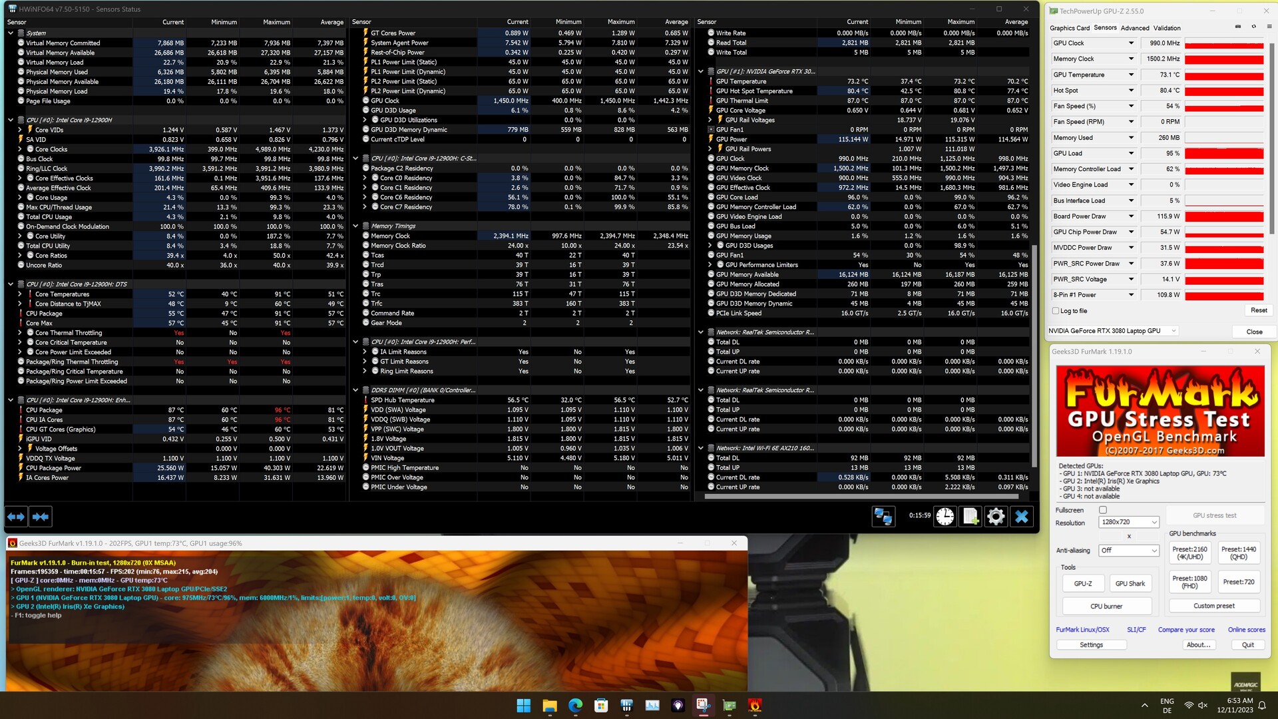Image resolution: width=1278 pixels, height=719 pixels.
Task: Click HWiNFO network remote monitors icon
Action: 883,517
